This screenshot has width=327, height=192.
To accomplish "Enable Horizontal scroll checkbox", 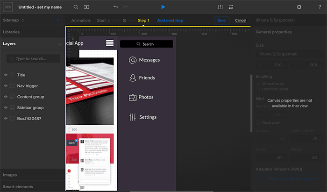I will coord(258,89).
